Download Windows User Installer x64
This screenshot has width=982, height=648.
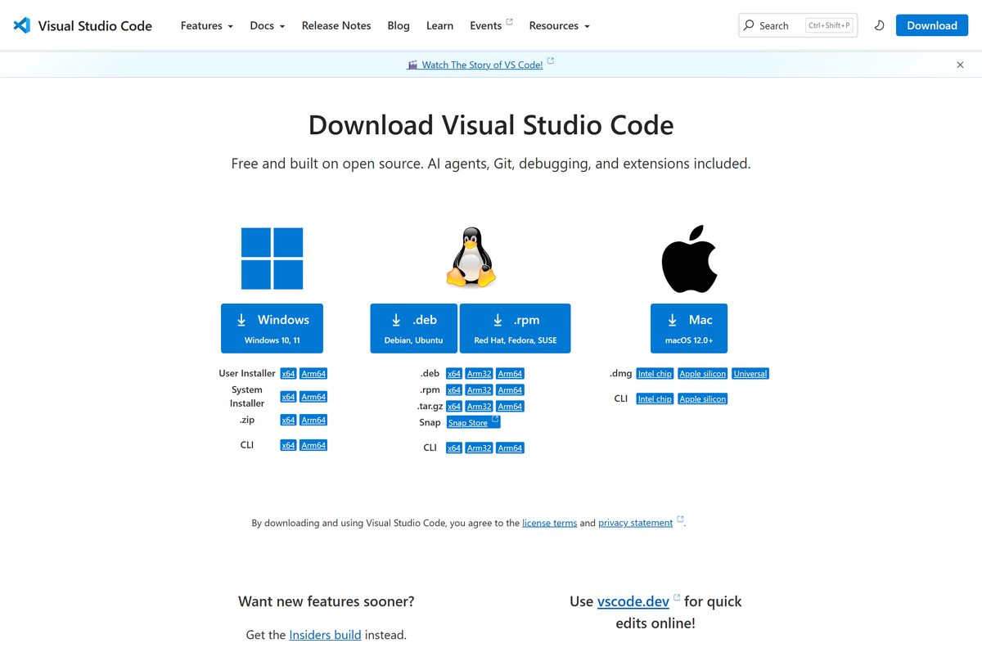point(288,374)
